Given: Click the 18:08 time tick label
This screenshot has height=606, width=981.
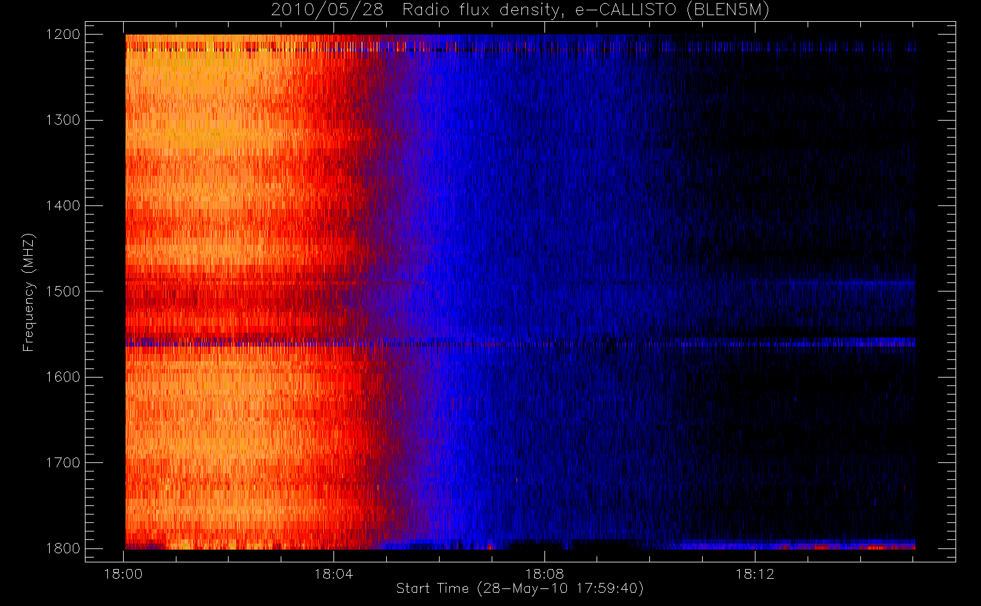Looking at the screenshot, I should click(x=544, y=574).
